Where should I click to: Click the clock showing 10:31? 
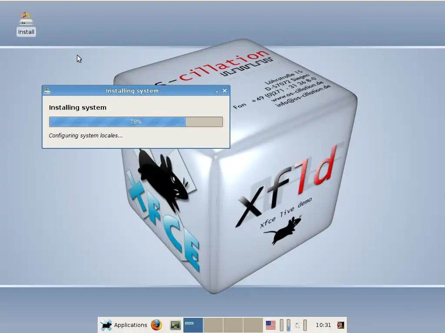pyautogui.click(x=323, y=325)
